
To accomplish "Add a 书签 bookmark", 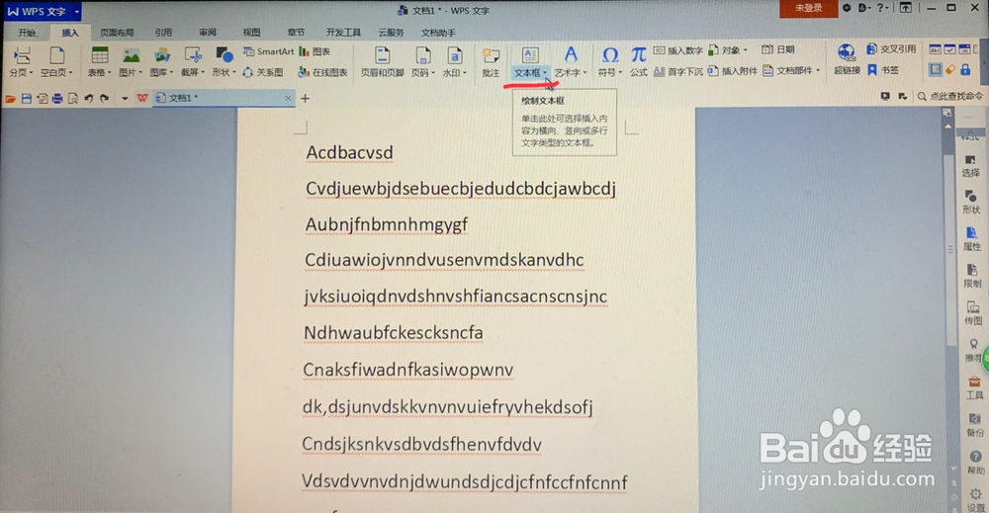I will click(x=883, y=70).
